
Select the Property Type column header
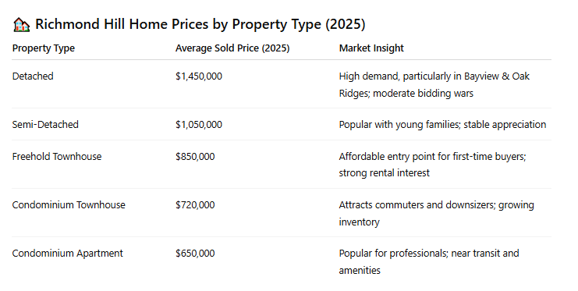click(44, 48)
